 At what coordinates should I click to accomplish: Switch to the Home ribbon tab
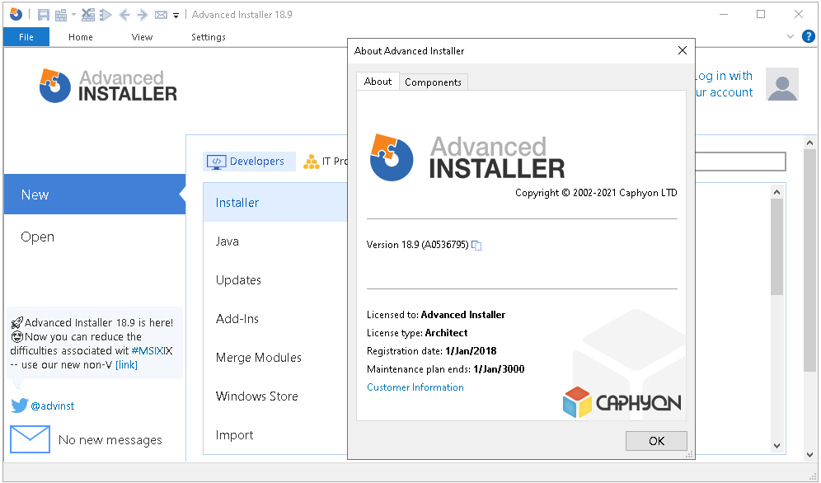tap(81, 36)
